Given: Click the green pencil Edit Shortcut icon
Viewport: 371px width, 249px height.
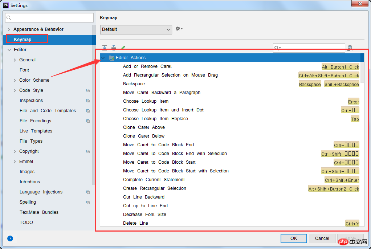Looking at the screenshot, I should [123, 48].
